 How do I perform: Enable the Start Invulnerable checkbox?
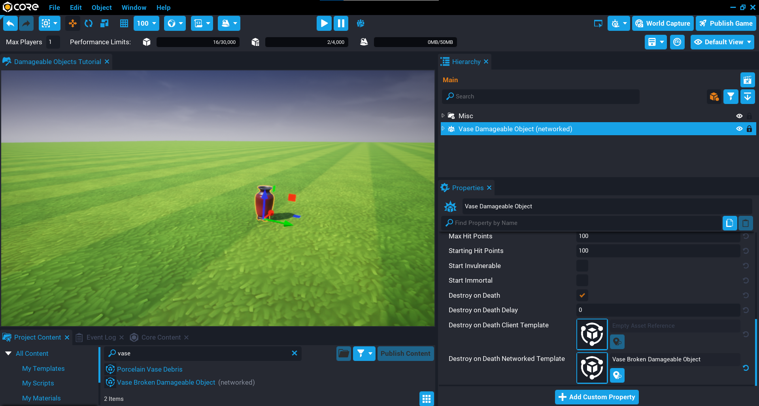582,266
